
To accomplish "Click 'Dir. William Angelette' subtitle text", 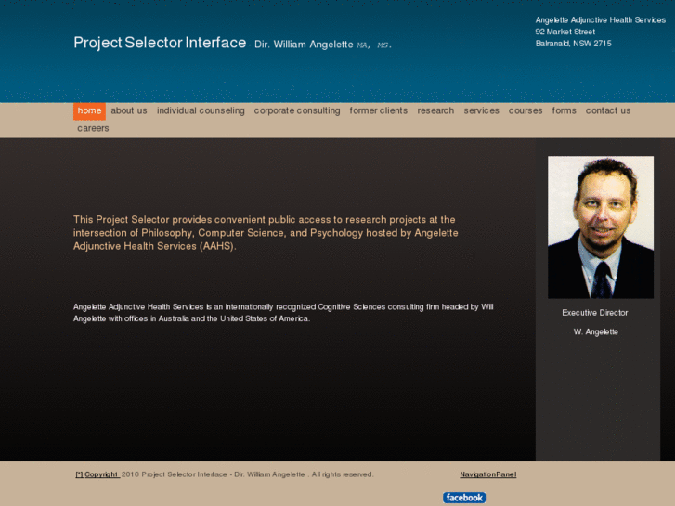I will 304,45.
